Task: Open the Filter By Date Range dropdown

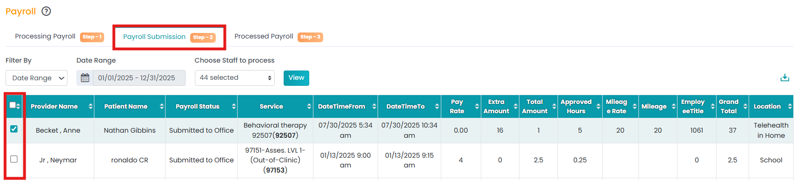Action: (36, 78)
